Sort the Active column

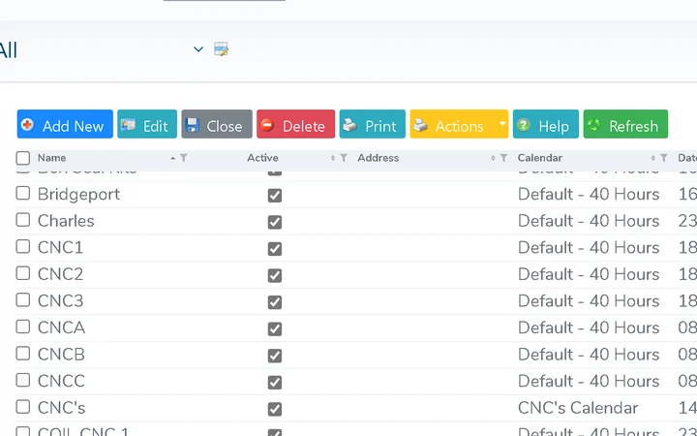[333, 158]
